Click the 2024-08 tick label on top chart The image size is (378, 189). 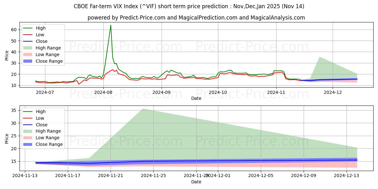tap(103, 92)
